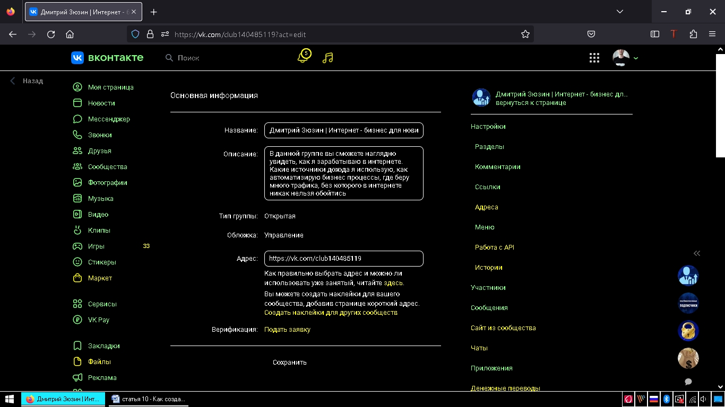Collapse chat sidebar with double chevron
725x407 pixels.
[x=697, y=253]
